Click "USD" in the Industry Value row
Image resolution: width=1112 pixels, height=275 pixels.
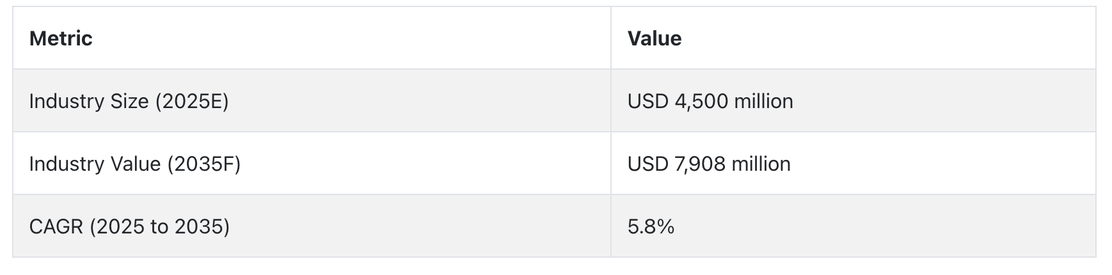tap(648, 164)
